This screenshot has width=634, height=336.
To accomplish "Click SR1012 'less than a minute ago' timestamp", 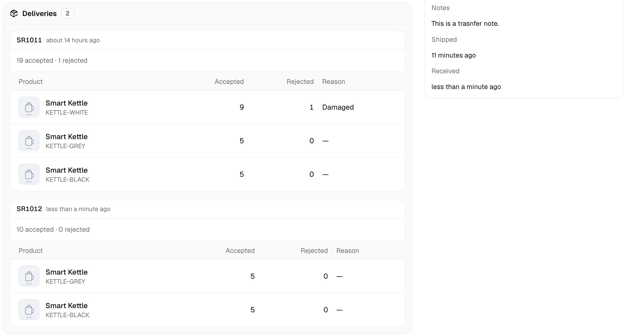I will click(78, 209).
